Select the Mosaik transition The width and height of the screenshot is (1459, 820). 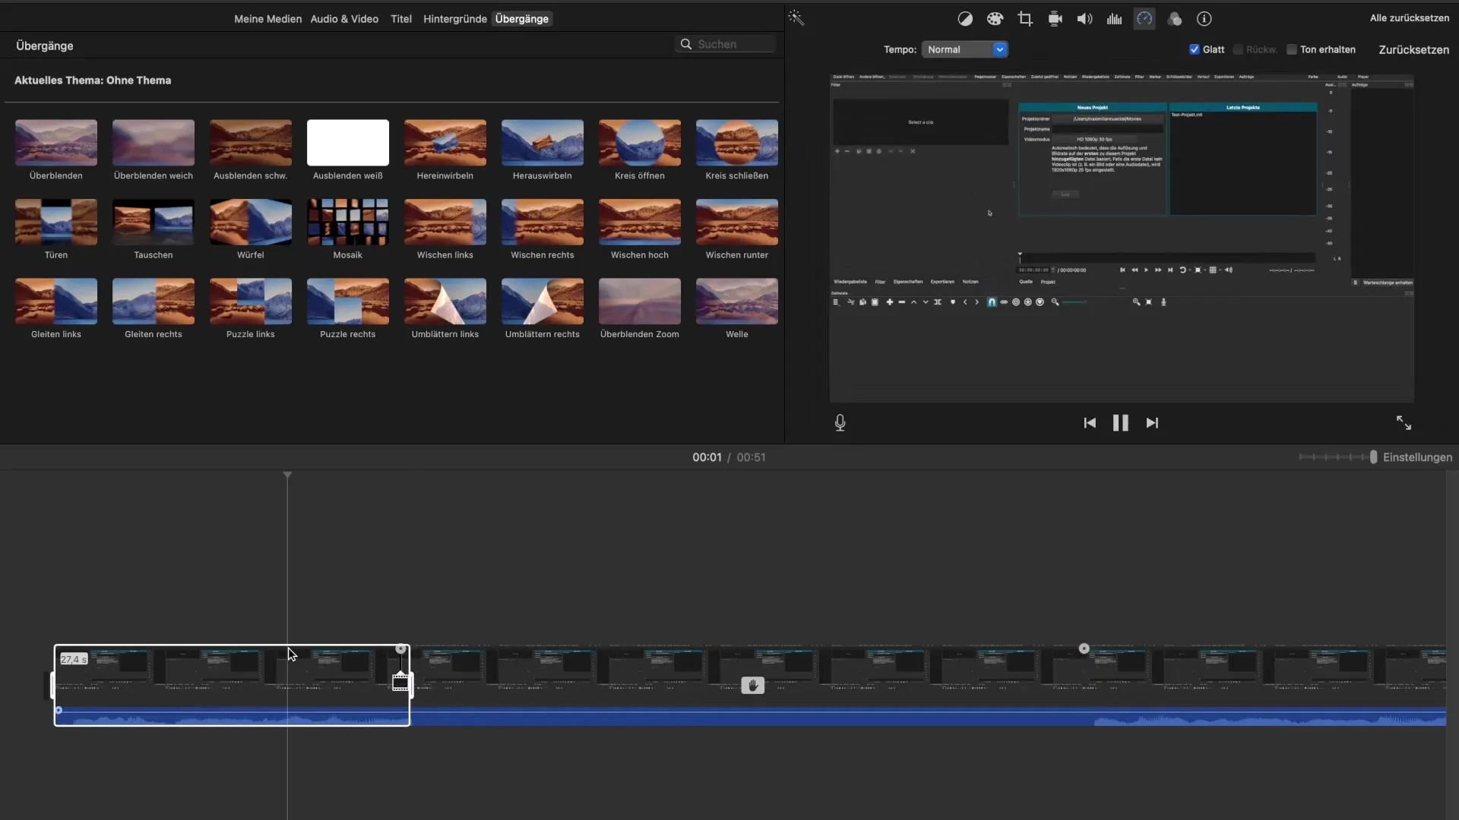348,222
